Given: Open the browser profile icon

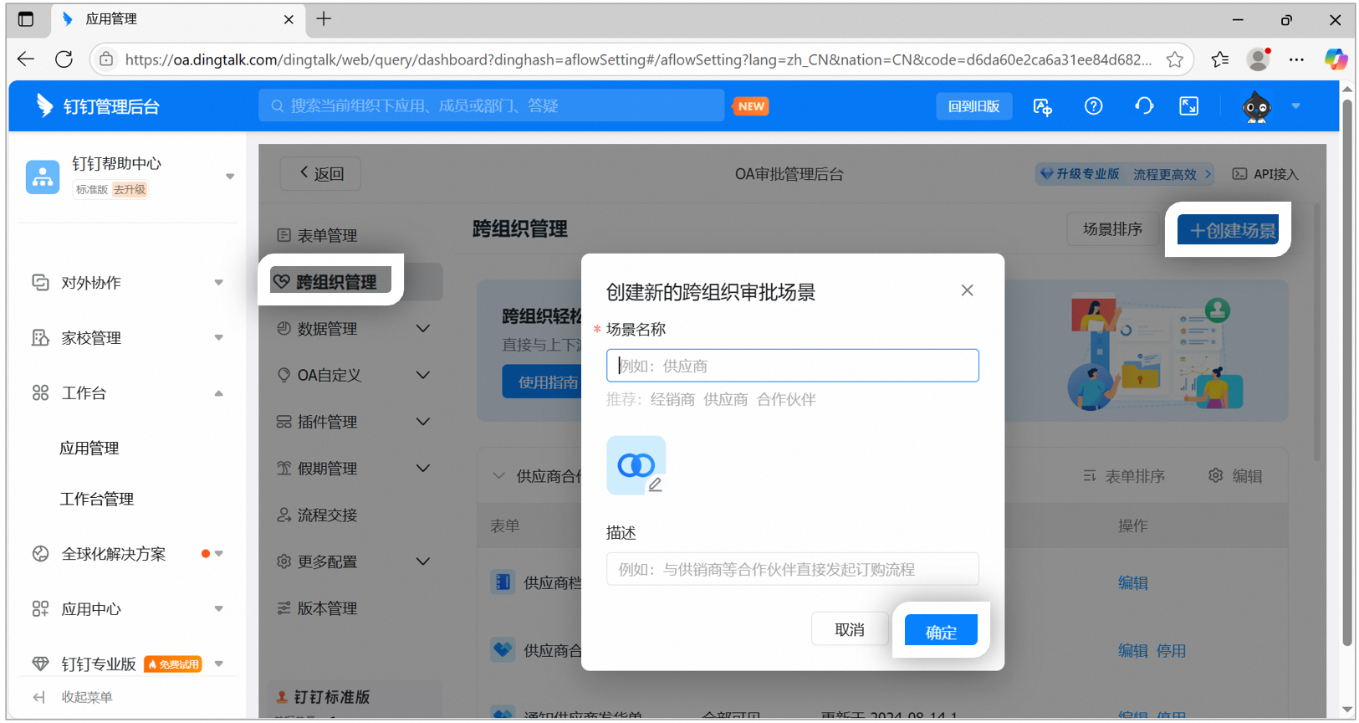Looking at the screenshot, I should point(1258,59).
